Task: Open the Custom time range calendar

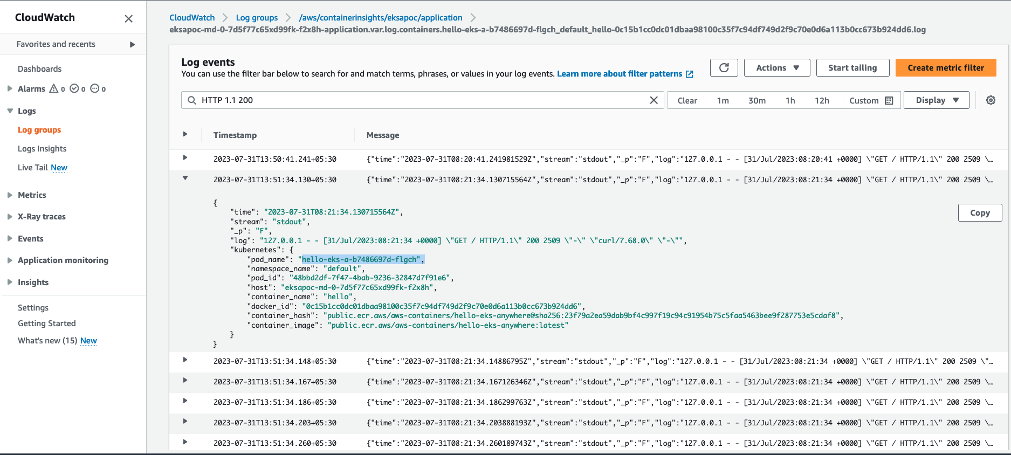Action: (x=871, y=101)
